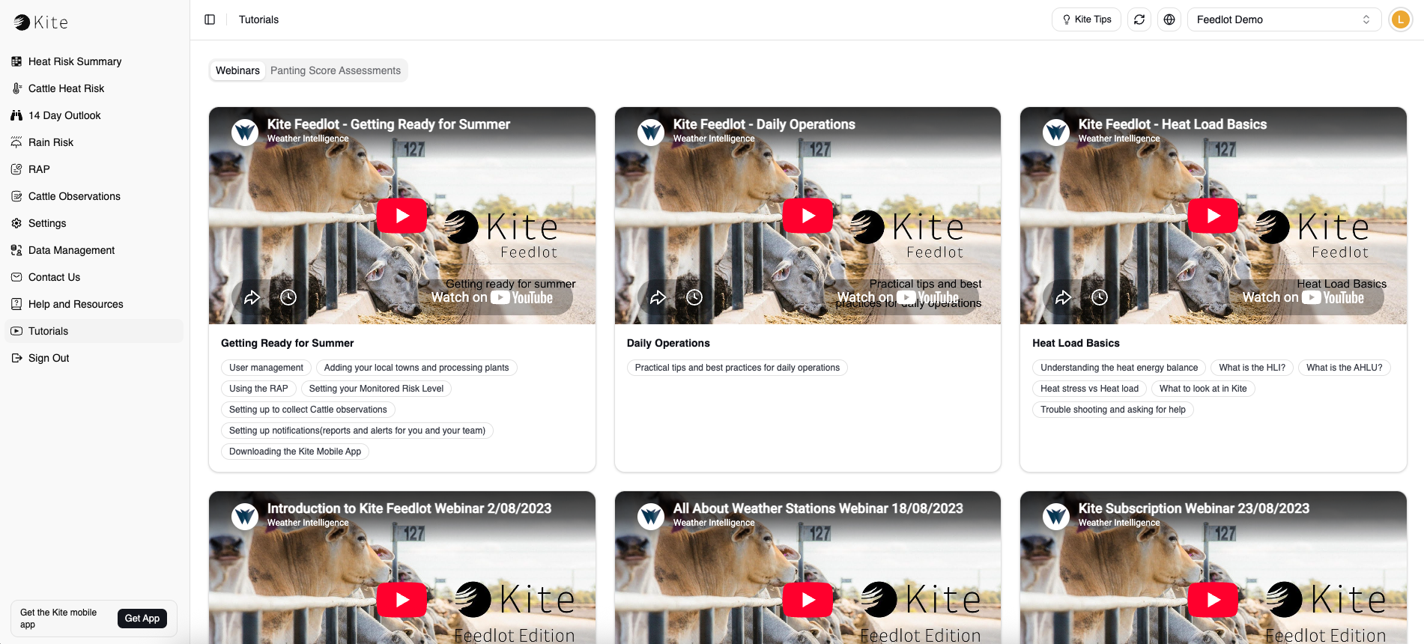Play Introduction to Kite Feedlot Webinar video
The image size is (1424, 644).
(402, 600)
